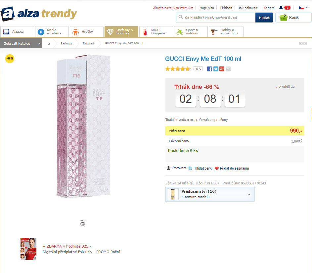
Task: Expand Příslušenství (16) accessories panel
Action: tap(210, 194)
